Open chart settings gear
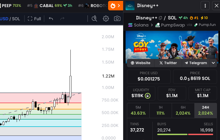Image resolution: width=220 pixels, height=140 pixels. click(106, 19)
